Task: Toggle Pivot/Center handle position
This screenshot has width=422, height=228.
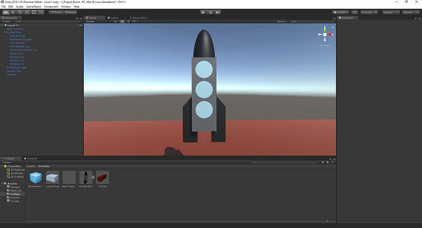Action: pos(56,12)
